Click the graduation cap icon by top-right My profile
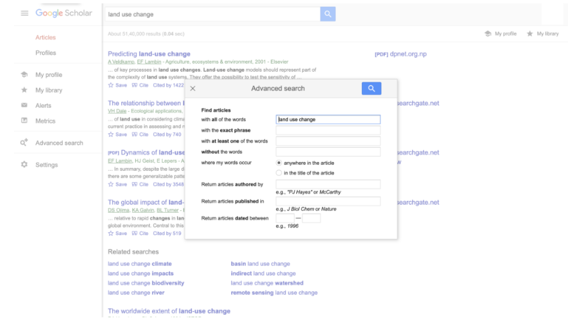The height and width of the screenshot is (328, 580). tap(488, 33)
